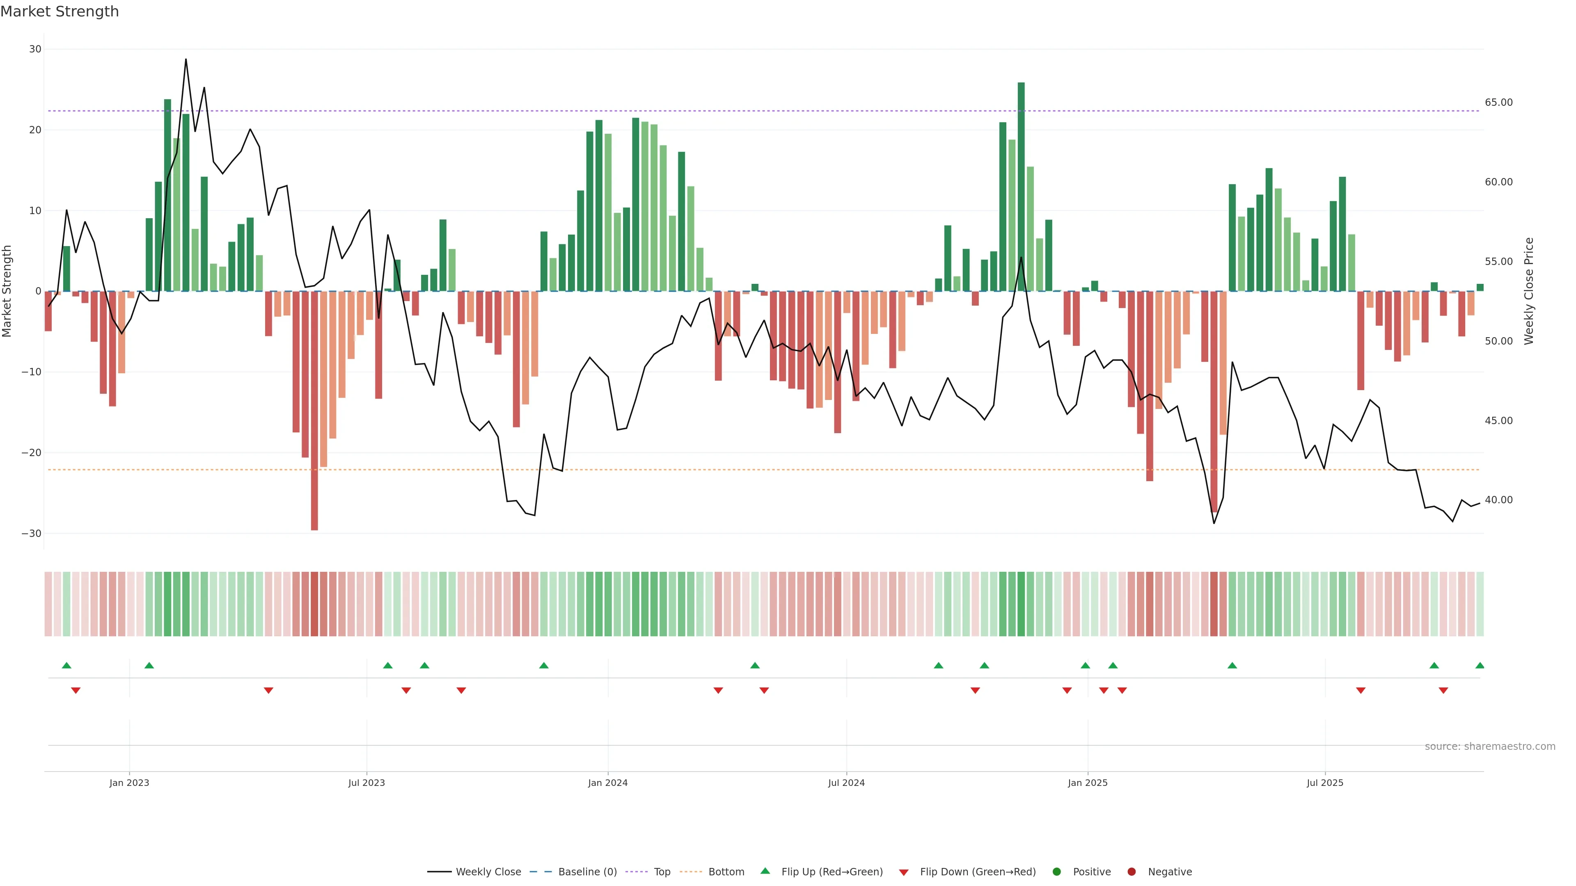
Task: Click the last green flip-up marker at right edge
Action: pyautogui.click(x=1479, y=665)
